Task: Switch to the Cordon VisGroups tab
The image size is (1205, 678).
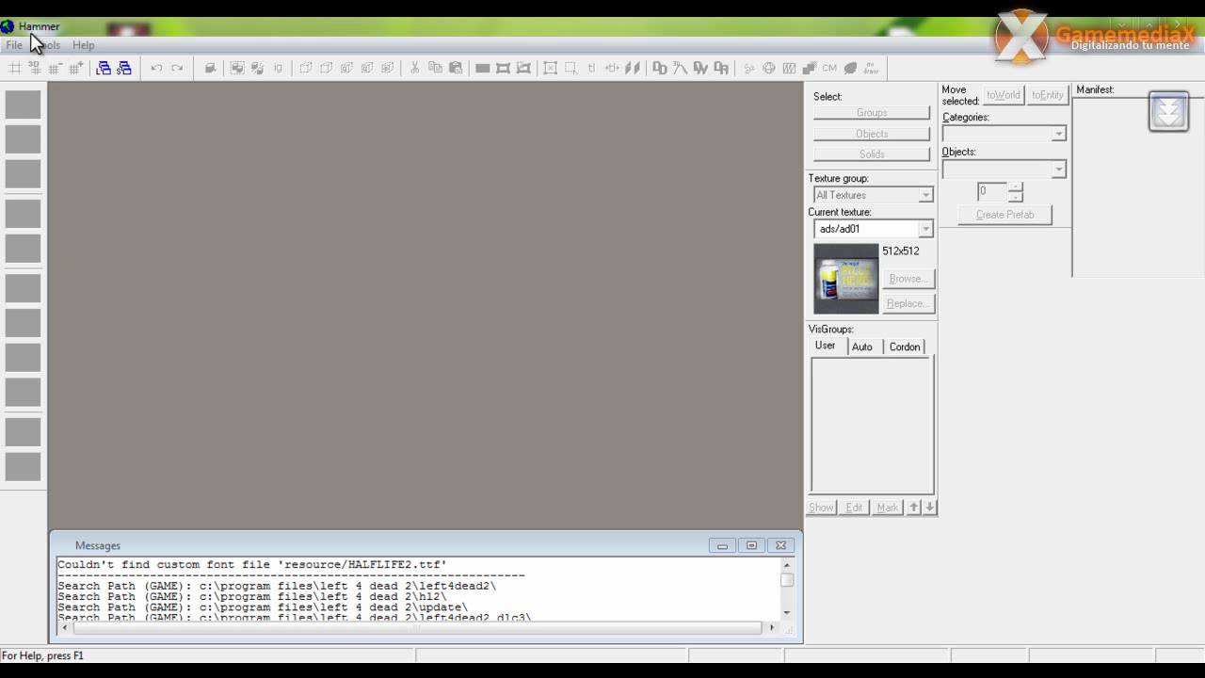Action: [905, 347]
